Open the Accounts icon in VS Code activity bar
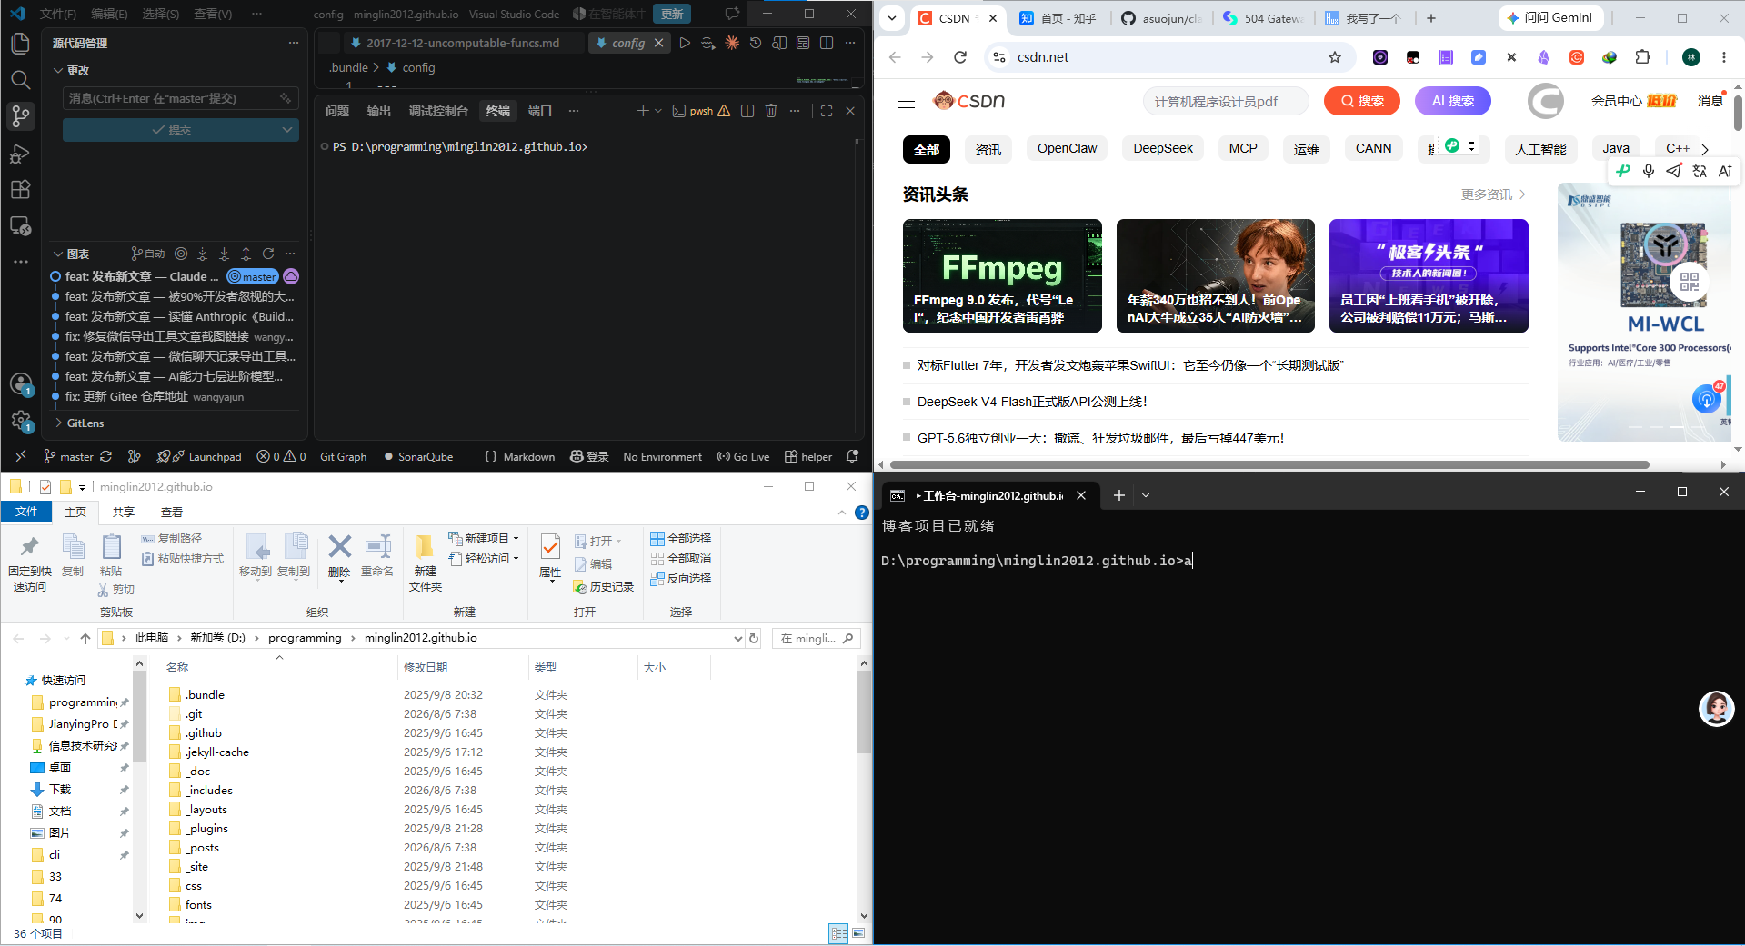 20,383
